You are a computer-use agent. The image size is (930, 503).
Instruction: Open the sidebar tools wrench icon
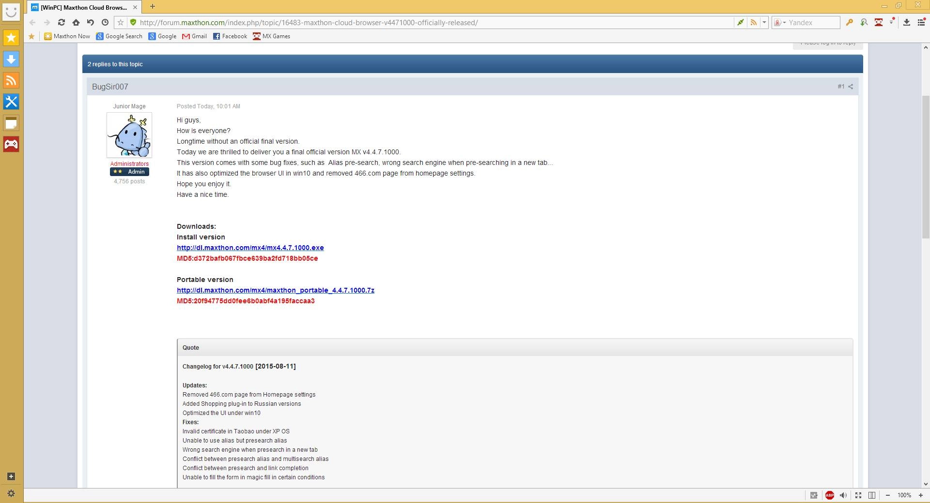point(11,102)
